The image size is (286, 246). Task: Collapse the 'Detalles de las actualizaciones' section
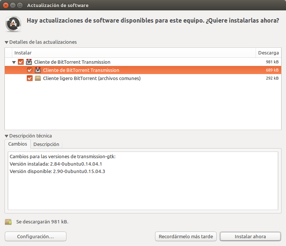point(7,42)
